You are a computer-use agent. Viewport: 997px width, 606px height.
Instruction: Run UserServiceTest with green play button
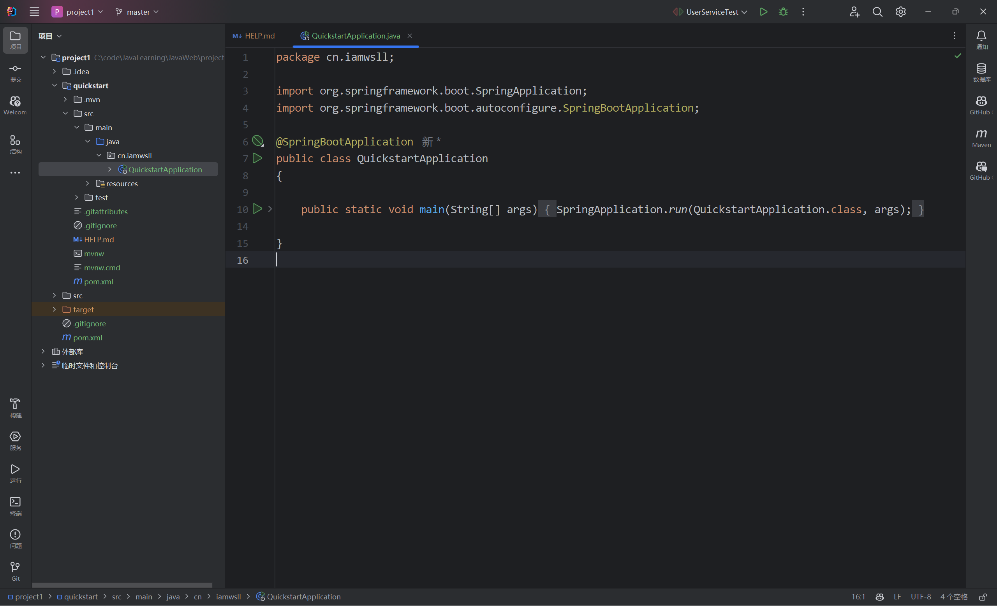pos(763,12)
